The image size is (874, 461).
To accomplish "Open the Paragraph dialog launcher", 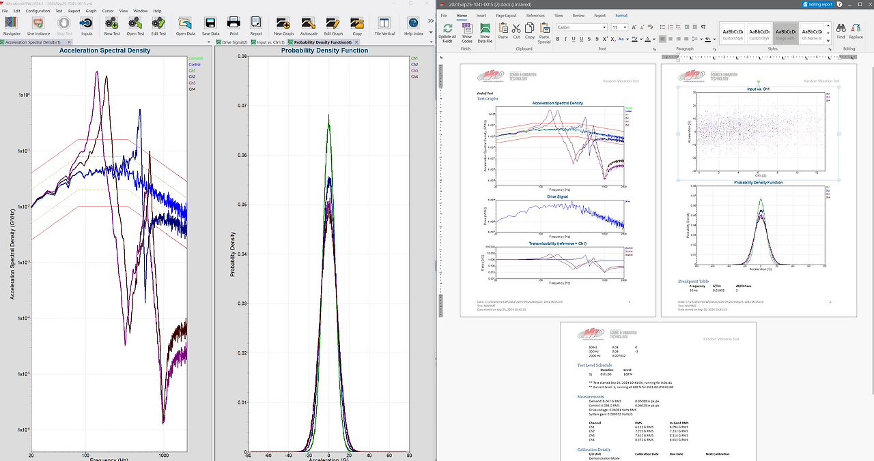I will tap(714, 49).
